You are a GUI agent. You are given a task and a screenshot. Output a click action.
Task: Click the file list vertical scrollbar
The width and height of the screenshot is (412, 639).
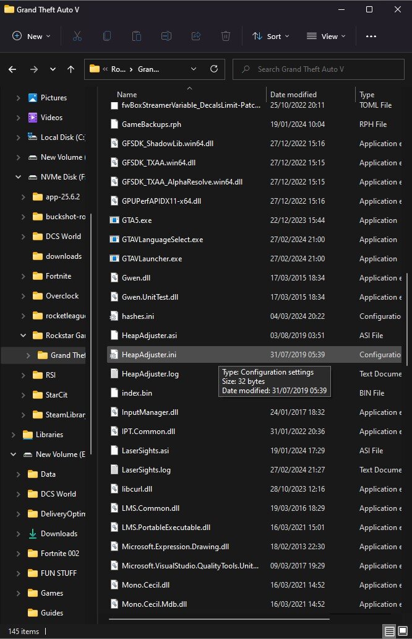click(x=407, y=319)
